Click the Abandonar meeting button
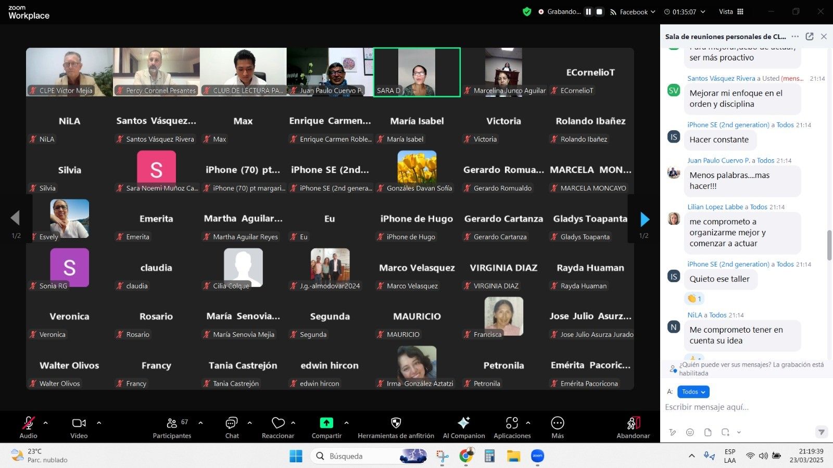833x468 pixels. click(x=633, y=423)
